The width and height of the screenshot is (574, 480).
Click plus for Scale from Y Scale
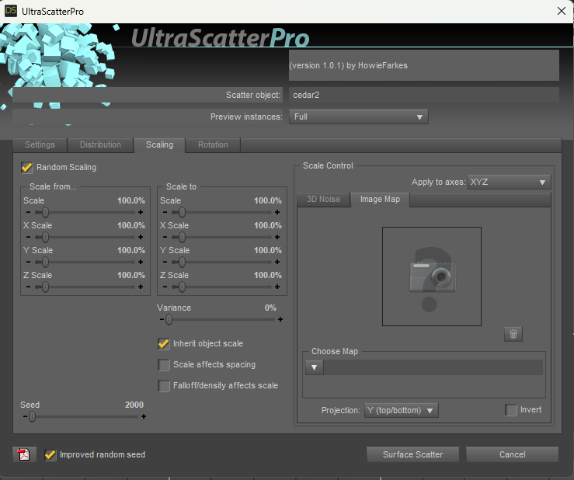coord(141,262)
